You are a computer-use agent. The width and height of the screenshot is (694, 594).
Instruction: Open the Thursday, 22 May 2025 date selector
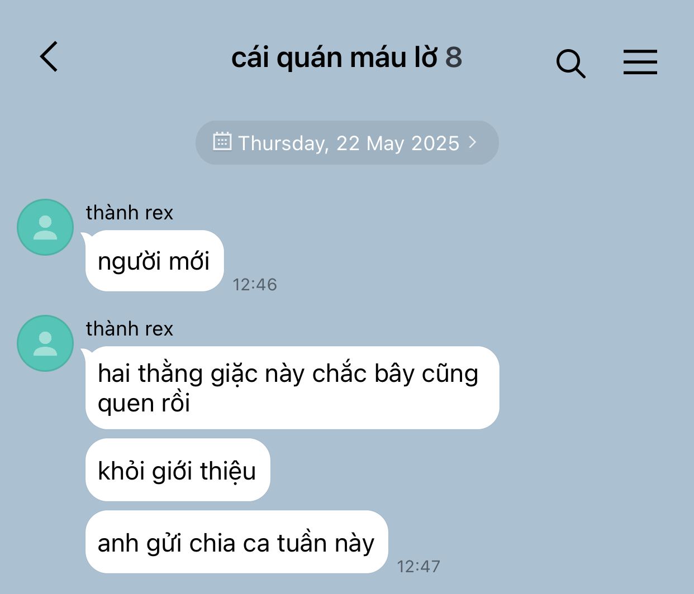tap(347, 143)
